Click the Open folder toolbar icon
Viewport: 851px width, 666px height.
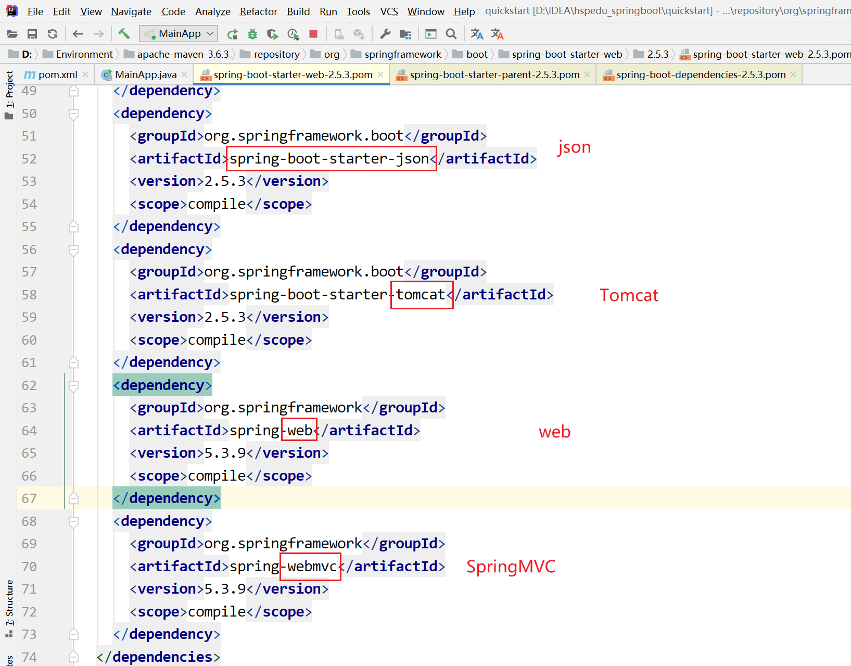(12, 34)
